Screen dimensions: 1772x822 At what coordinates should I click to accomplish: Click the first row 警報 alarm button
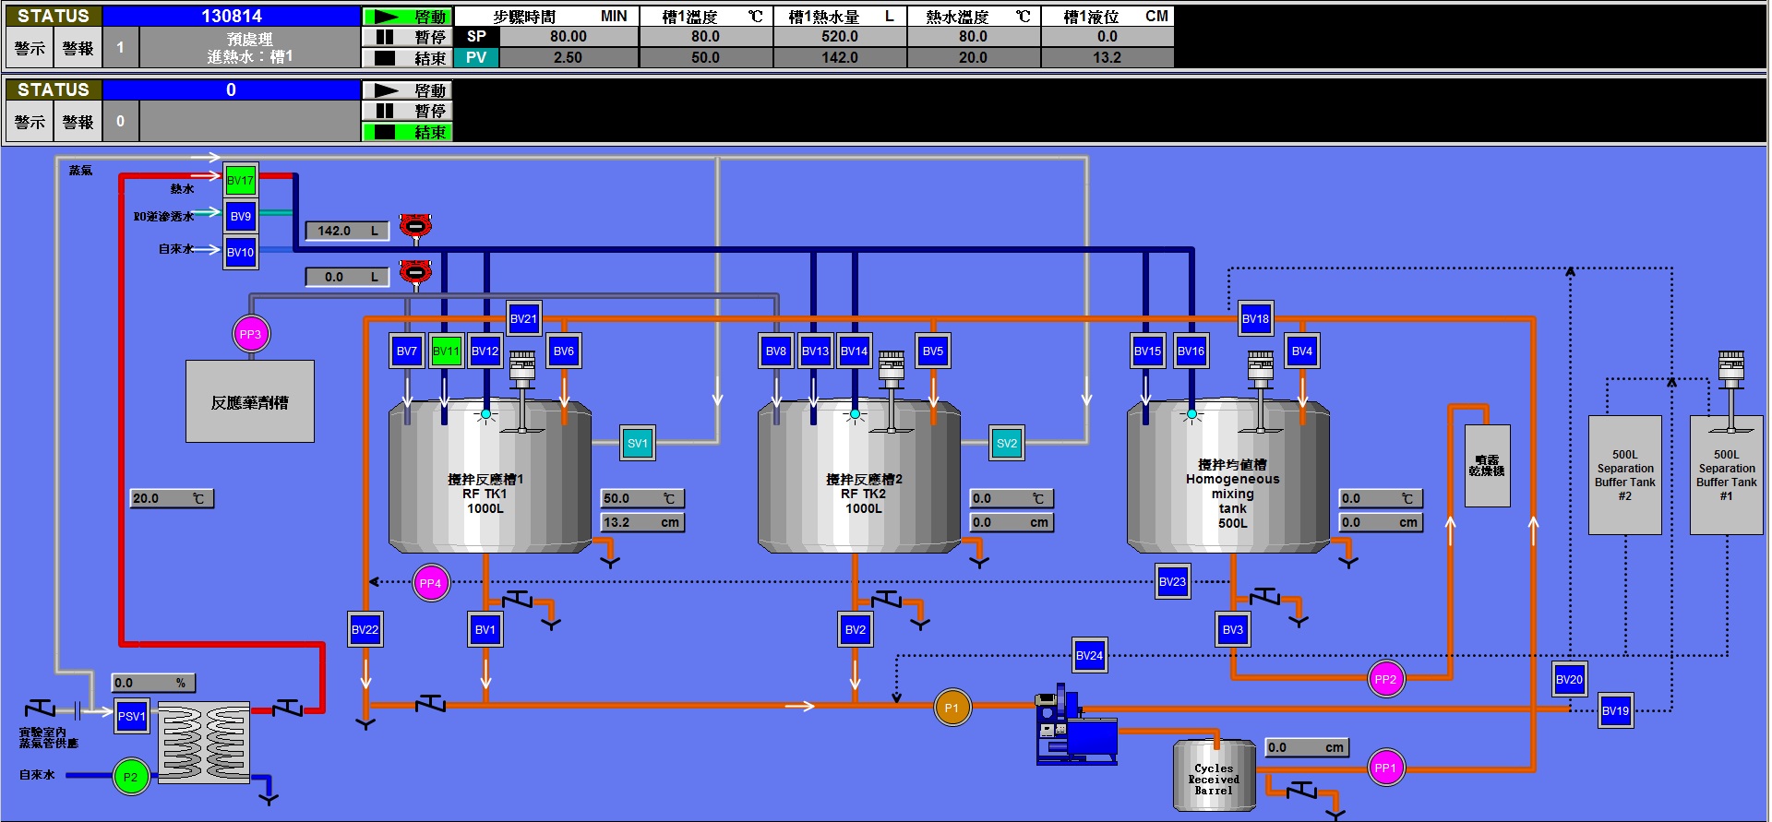78,48
